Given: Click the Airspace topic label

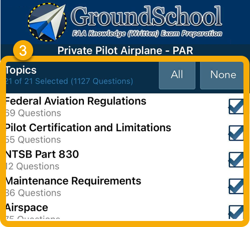Looking at the screenshot, I should pos(27,208).
